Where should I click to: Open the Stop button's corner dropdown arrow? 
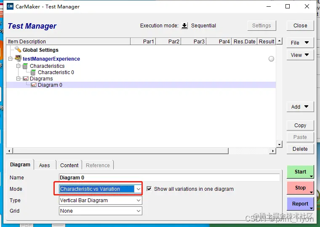pyautogui.click(x=311, y=192)
